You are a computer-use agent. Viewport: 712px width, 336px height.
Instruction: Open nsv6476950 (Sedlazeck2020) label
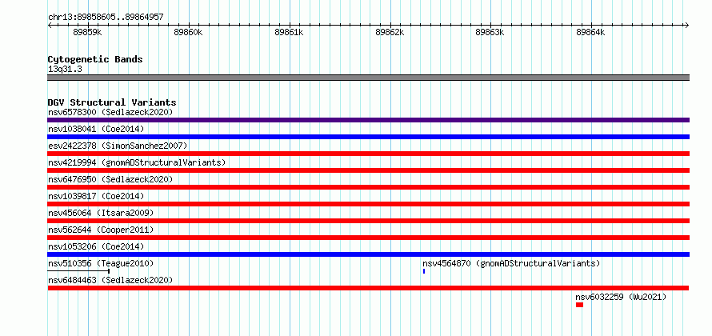click(110, 179)
